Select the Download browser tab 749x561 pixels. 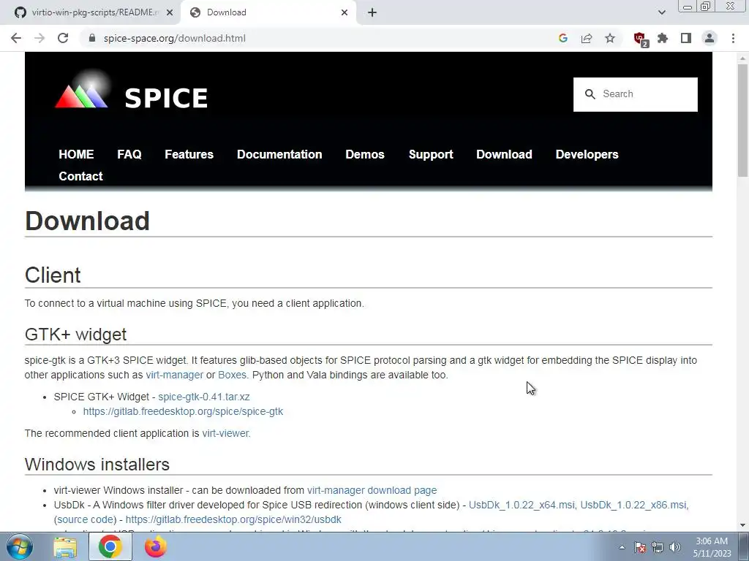click(x=268, y=12)
